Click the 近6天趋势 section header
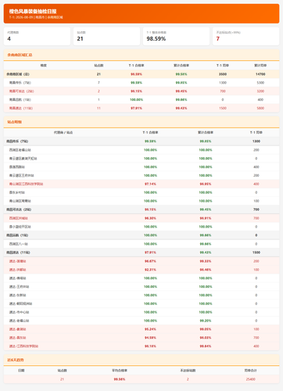Image resolution: width=283 pixels, height=391 pixels. pos(141,360)
